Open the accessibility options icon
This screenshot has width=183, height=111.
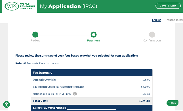[x=6, y=105]
